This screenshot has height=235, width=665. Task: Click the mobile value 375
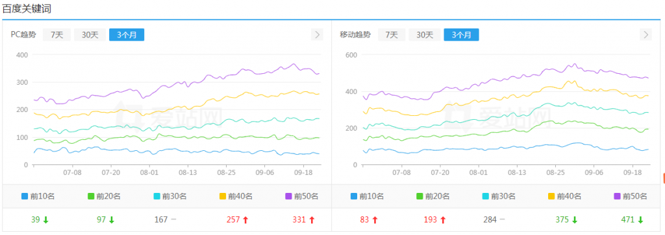[x=562, y=219]
